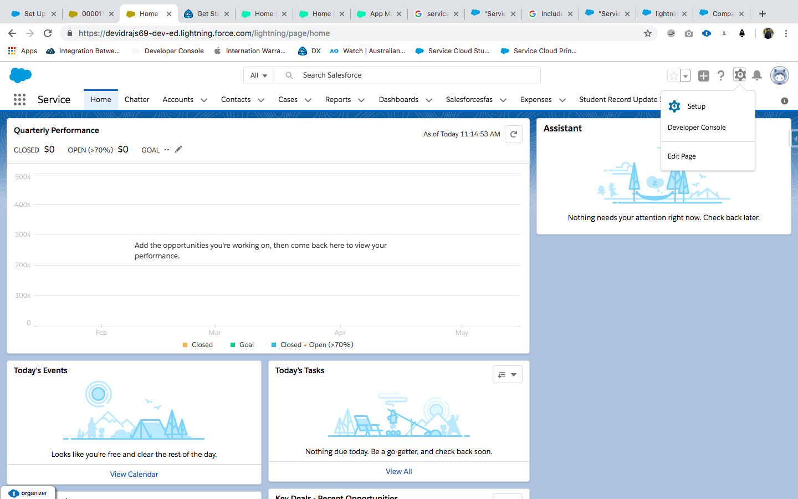Open the user profile avatar
The image size is (798, 499).
(x=779, y=75)
